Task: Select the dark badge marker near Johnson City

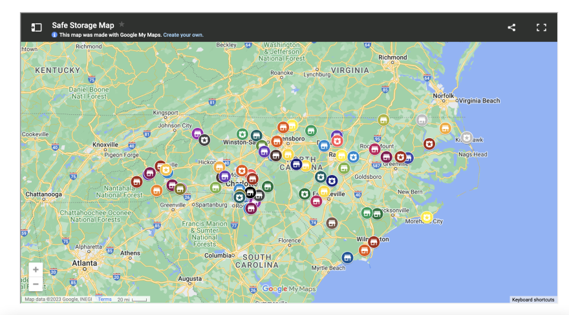Action: point(204,139)
